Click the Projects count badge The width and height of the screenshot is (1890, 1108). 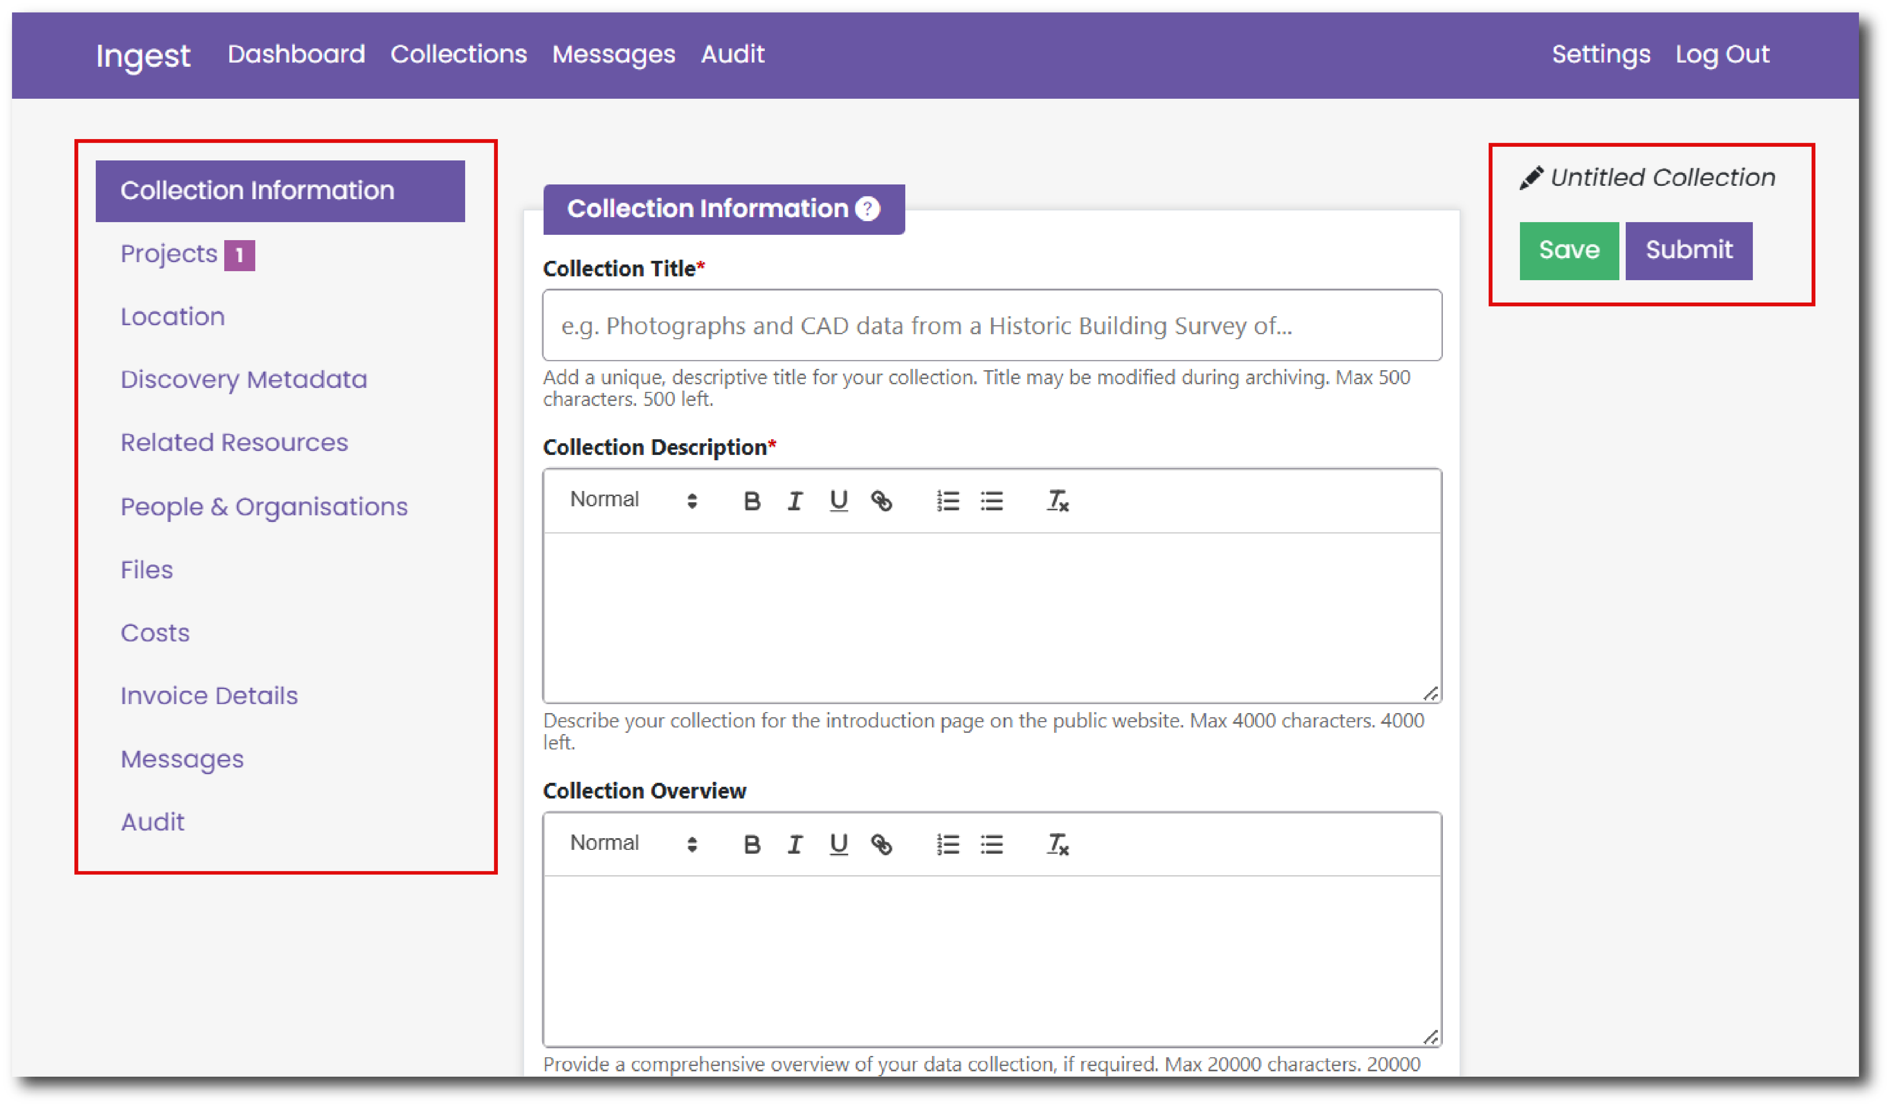[239, 255]
